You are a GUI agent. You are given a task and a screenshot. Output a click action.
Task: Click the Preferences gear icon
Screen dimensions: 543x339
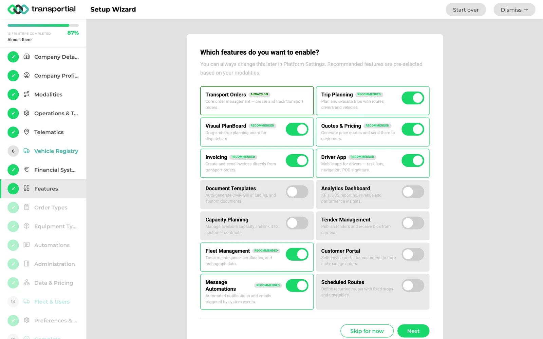26,320
